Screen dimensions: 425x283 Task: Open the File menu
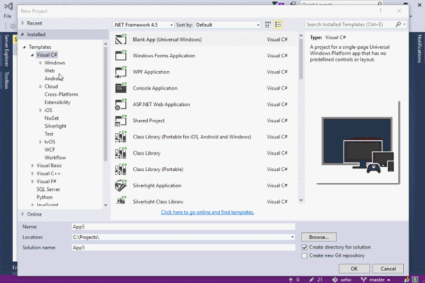pos(7,16)
